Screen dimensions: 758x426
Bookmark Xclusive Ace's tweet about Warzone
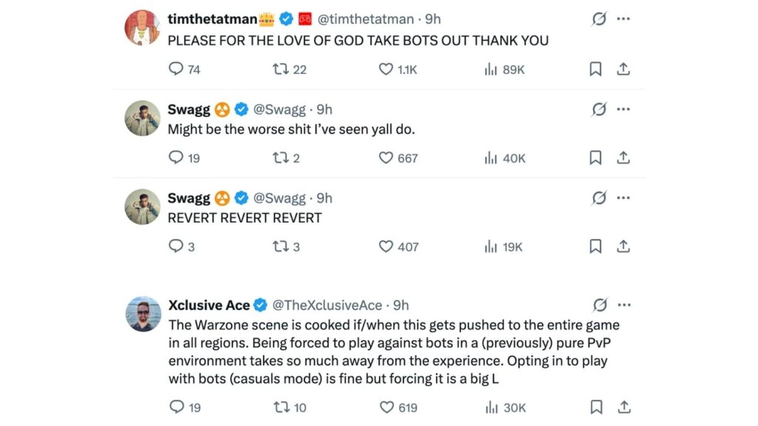(x=594, y=408)
